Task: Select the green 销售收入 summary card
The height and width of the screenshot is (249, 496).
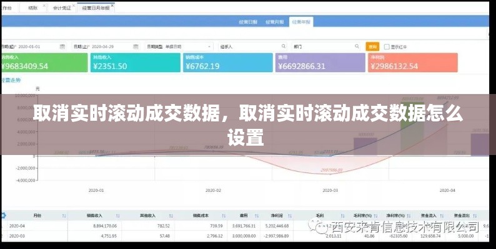Action: tap(44, 63)
